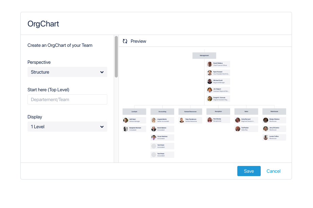
Task: Click Angela Martin's avatar in Accounting
Action: pos(154,120)
